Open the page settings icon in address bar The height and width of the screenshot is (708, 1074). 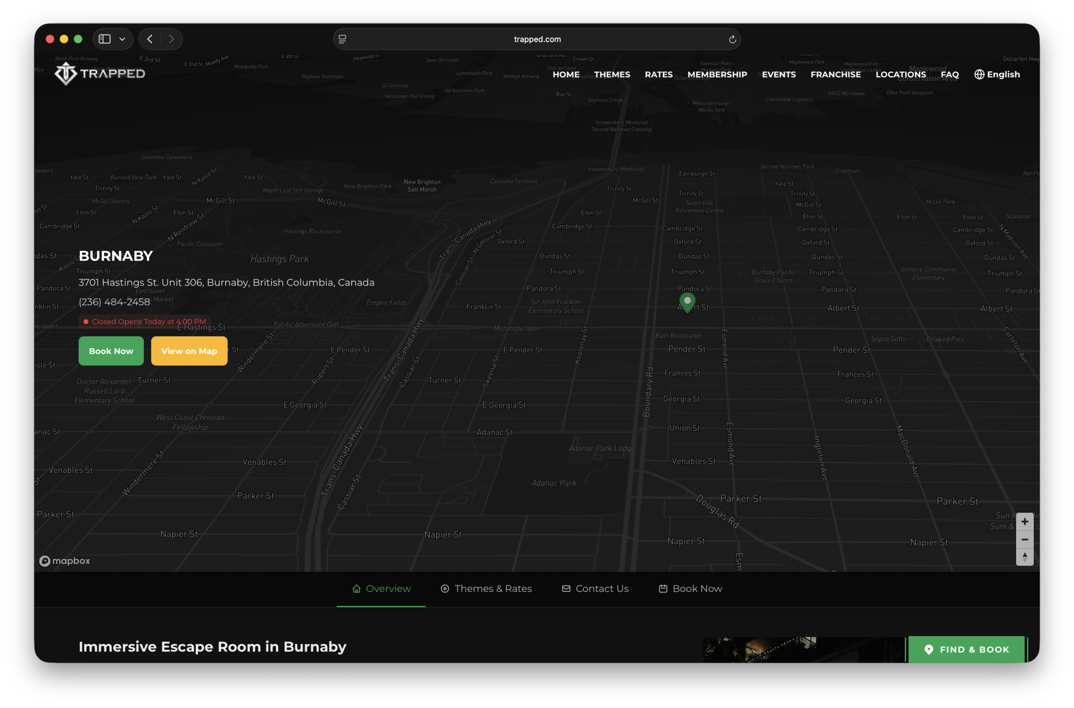tap(342, 39)
